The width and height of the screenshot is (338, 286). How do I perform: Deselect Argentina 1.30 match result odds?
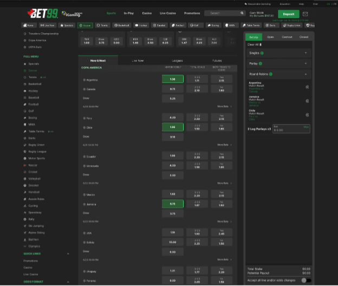(x=172, y=79)
